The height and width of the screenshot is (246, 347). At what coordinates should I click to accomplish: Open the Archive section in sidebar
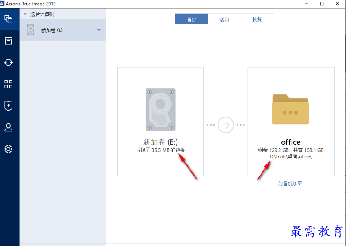tap(8, 41)
